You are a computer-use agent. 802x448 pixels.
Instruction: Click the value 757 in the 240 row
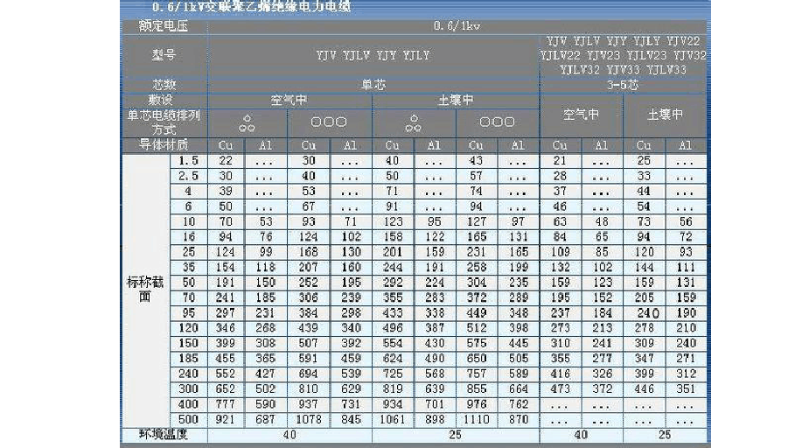(x=476, y=374)
